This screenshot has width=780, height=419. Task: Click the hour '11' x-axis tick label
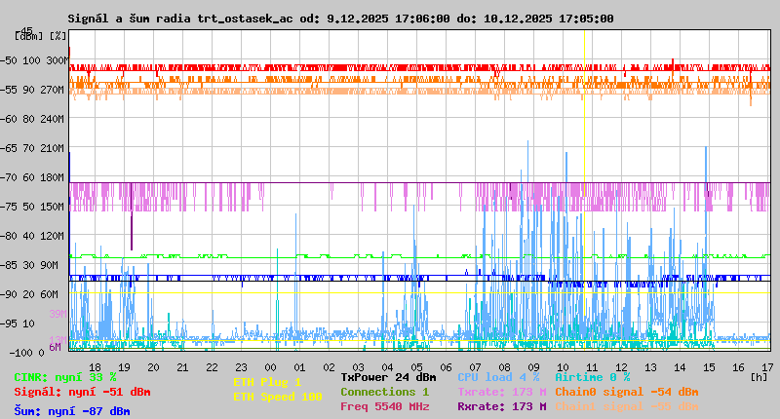(593, 367)
